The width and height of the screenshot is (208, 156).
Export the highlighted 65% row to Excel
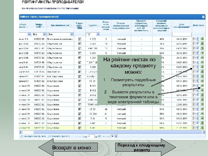tap(202, 128)
